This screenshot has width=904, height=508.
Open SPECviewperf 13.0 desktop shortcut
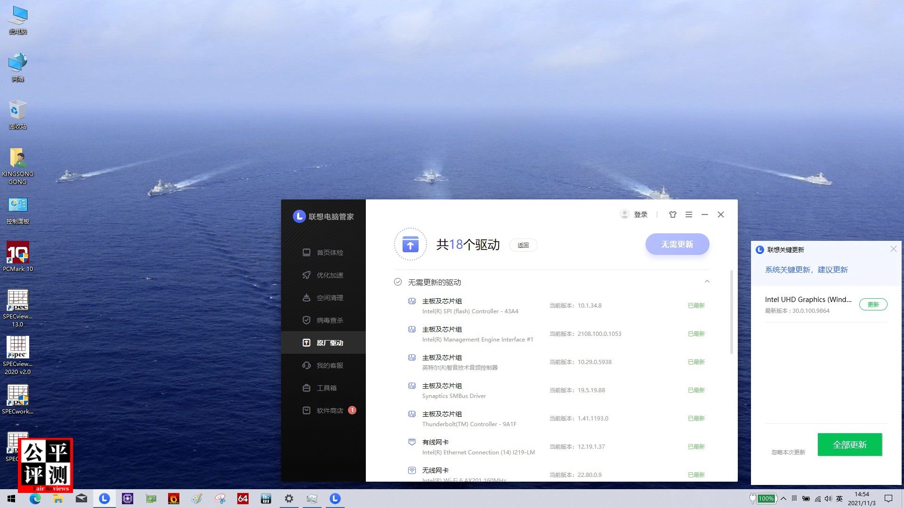point(18,308)
